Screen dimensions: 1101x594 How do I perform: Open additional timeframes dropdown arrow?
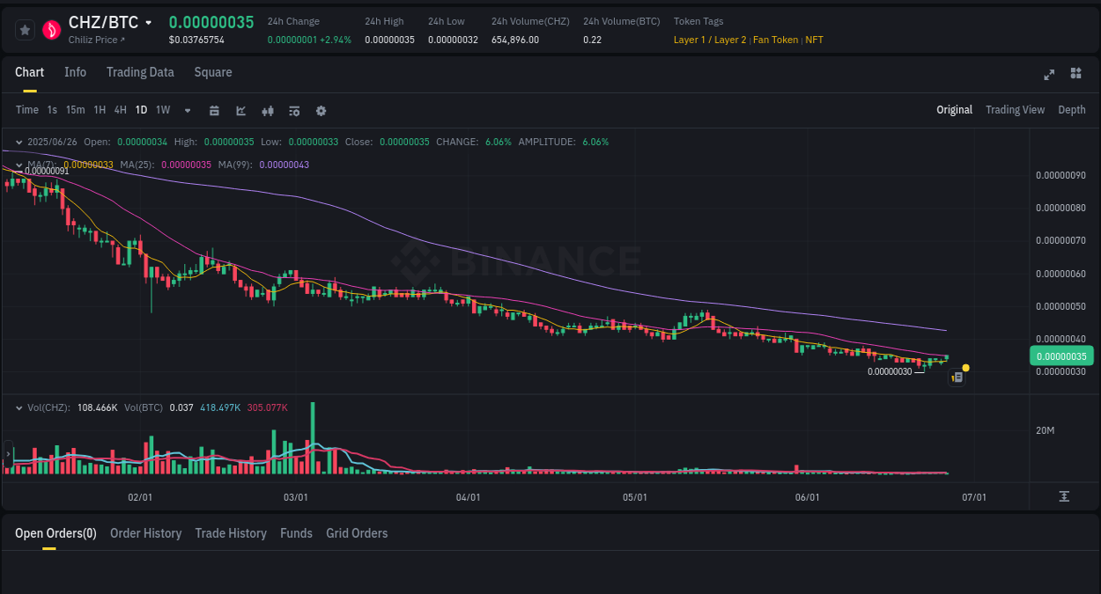click(187, 110)
